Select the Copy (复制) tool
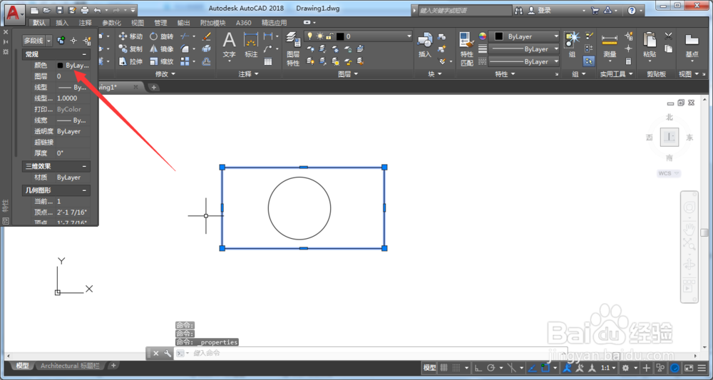713x380 pixels. coord(130,48)
